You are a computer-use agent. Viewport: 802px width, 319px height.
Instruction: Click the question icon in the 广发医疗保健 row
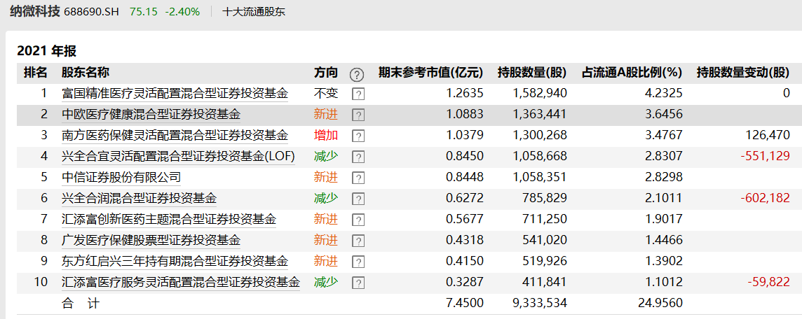(x=358, y=241)
